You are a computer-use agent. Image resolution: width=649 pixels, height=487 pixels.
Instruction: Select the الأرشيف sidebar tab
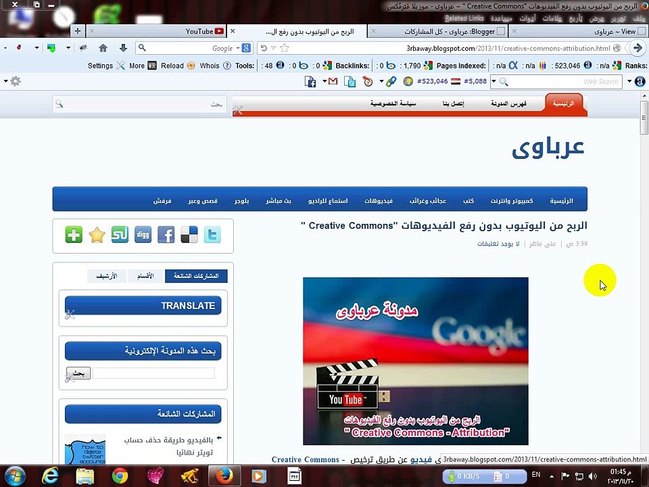(x=106, y=276)
